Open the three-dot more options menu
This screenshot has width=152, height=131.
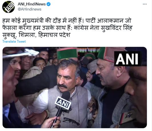[145, 4]
